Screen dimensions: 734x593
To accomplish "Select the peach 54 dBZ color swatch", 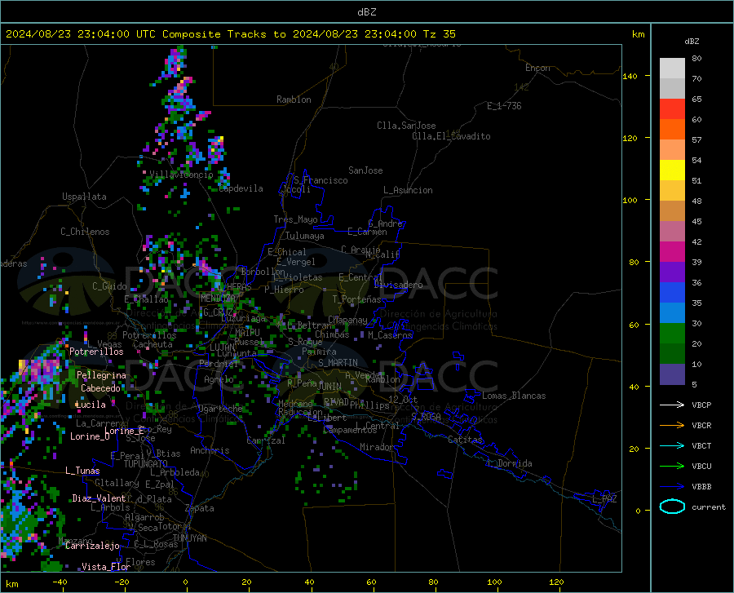I will [x=672, y=150].
